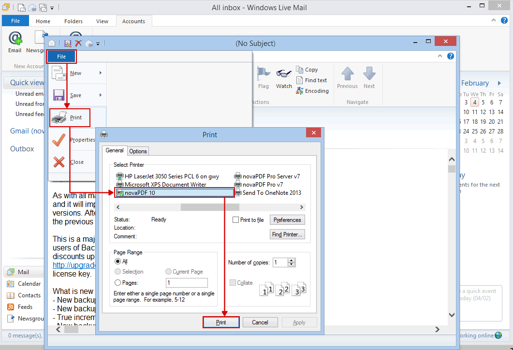Image resolution: width=513 pixels, height=350 pixels.
Task: Click the message vertical scrollbar thumb
Action: 452,169
